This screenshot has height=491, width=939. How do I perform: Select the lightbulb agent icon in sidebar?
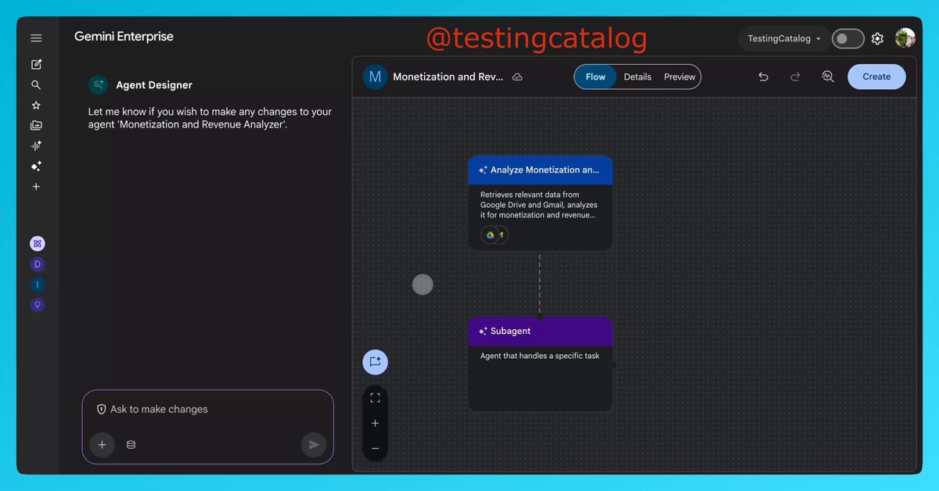(38, 305)
